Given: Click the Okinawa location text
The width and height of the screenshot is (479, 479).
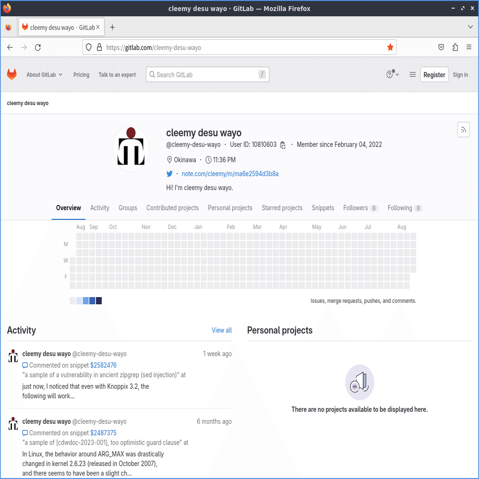Looking at the screenshot, I should pyautogui.click(x=185, y=160).
